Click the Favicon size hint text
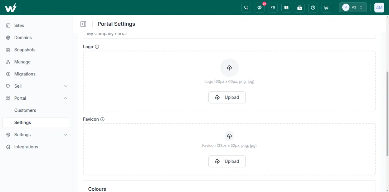The width and height of the screenshot is (389, 192). coord(230,146)
